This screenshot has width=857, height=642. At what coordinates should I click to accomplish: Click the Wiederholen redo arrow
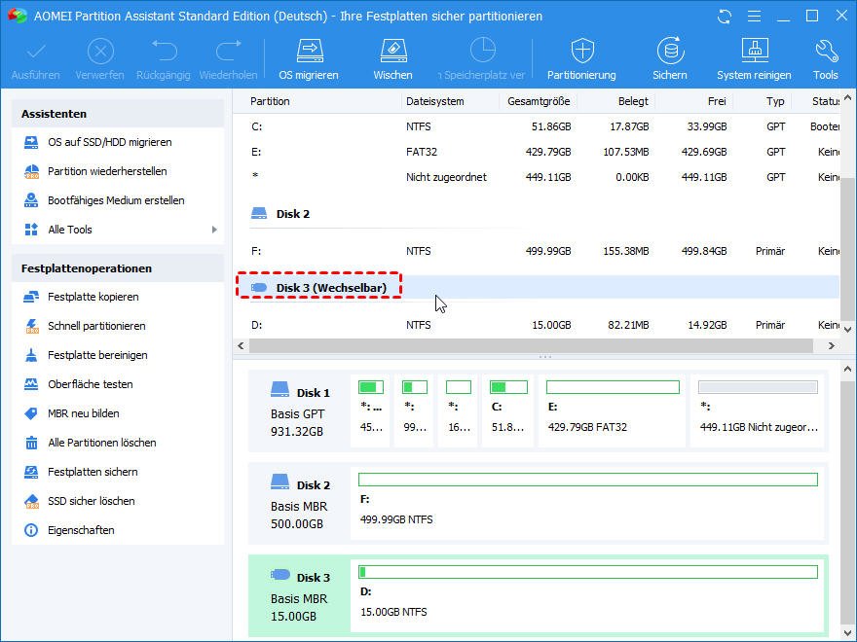coord(229,51)
